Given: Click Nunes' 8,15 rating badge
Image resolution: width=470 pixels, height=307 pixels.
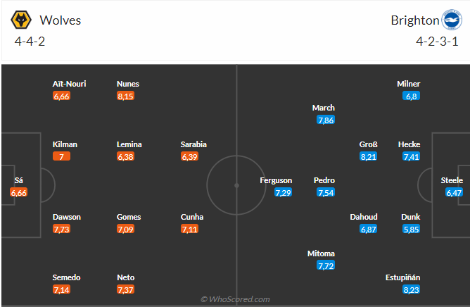Looking at the screenshot, I should click(126, 96).
